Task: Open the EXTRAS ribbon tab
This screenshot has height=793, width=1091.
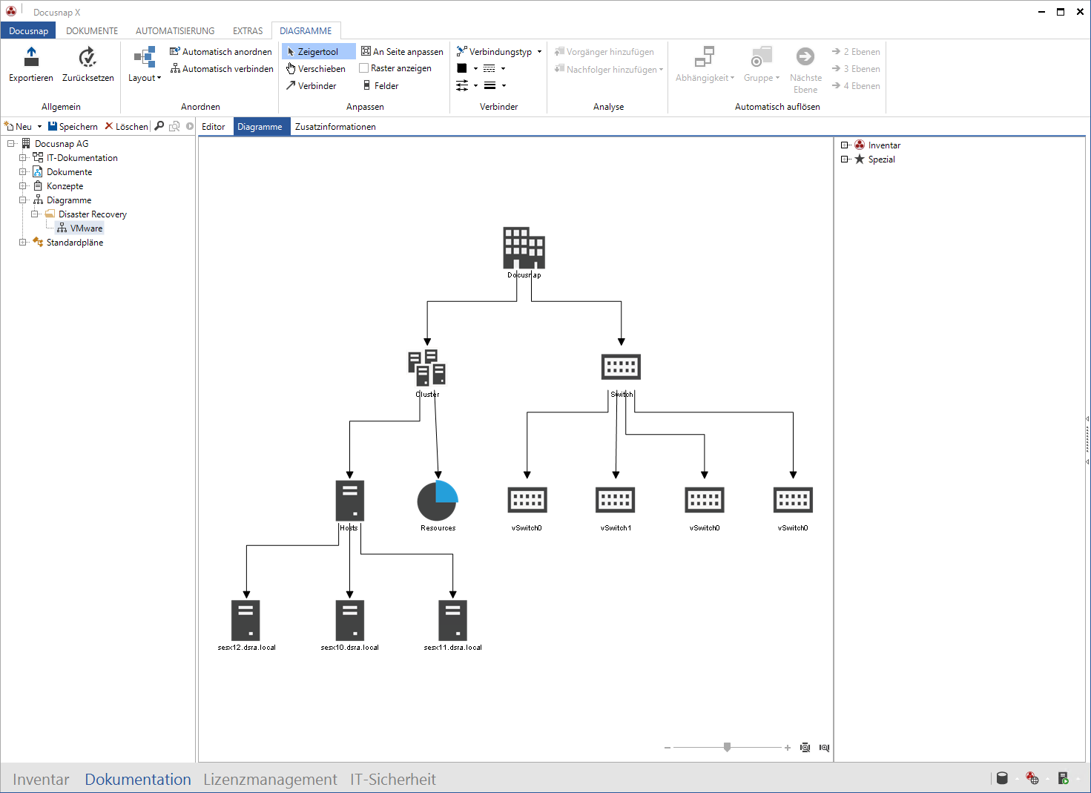Action: [248, 31]
